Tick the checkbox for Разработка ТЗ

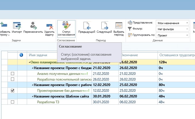pos(12,102)
